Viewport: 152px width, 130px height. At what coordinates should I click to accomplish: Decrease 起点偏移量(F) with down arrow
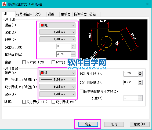(140, 84)
